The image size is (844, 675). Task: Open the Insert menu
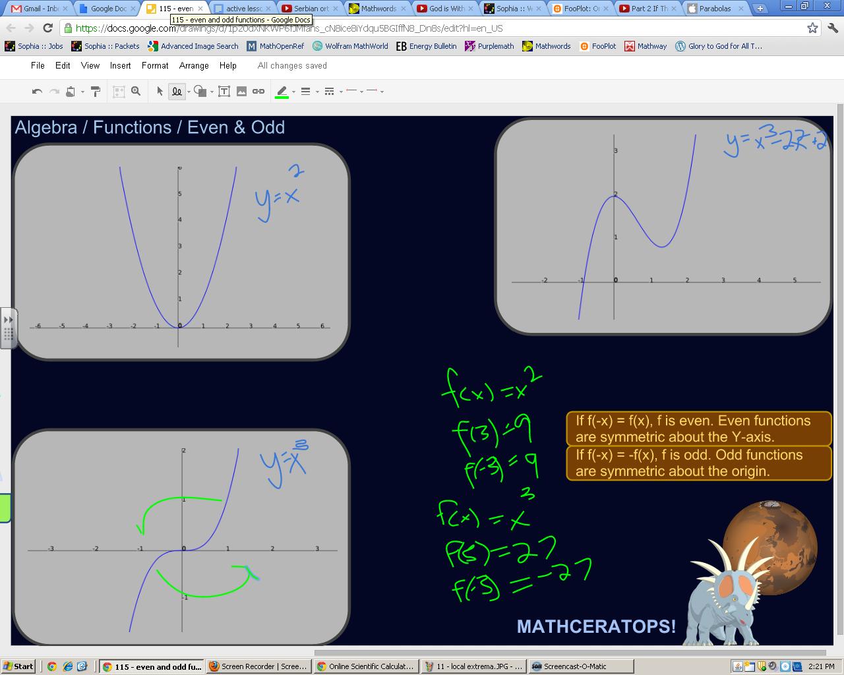(x=120, y=65)
